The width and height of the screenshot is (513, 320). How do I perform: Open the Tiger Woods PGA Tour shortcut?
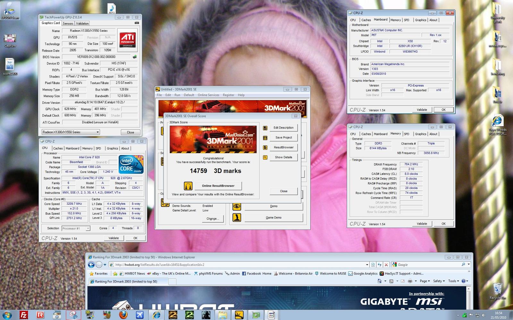click(498, 125)
